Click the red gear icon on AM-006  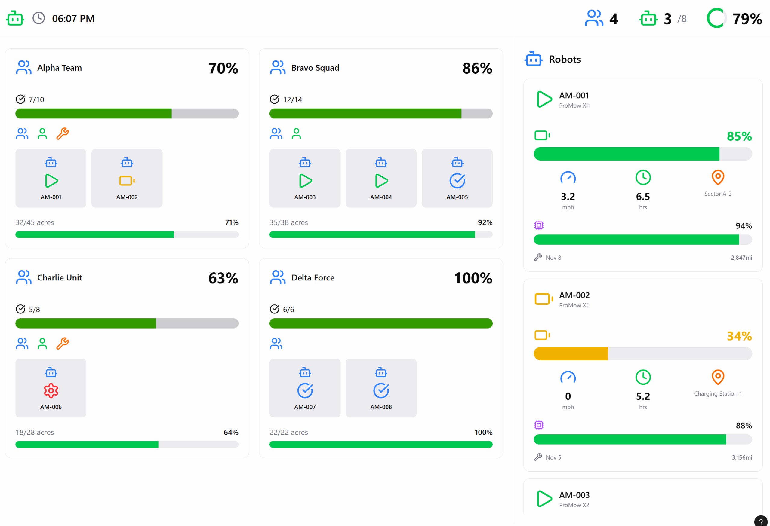tap(51, 391)
